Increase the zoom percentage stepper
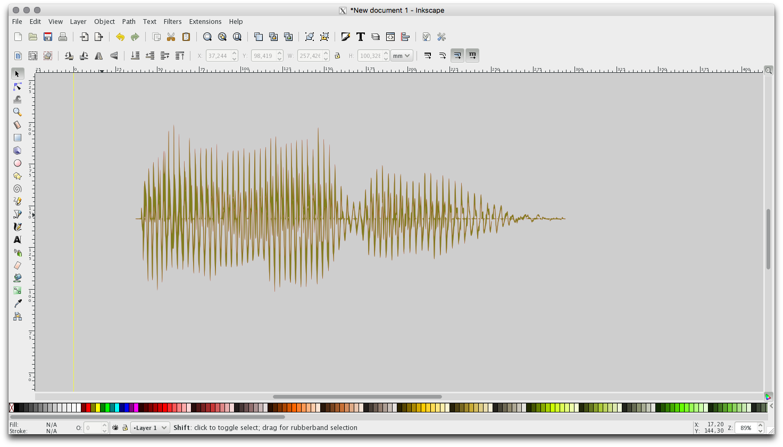 click(x=761, y=425)
